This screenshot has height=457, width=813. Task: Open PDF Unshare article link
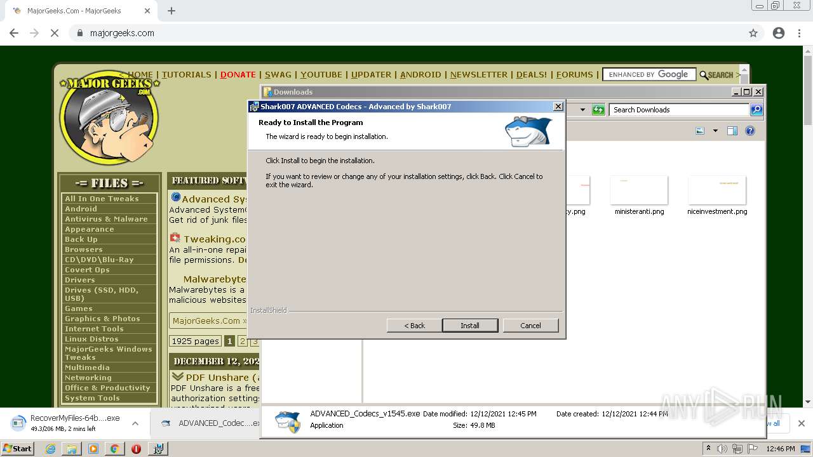(x=222, y=377)
